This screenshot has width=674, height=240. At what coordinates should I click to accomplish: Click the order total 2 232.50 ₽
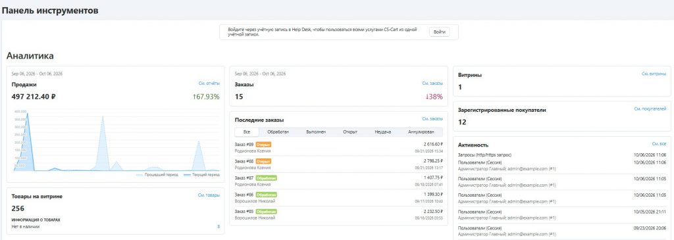coord(433,211)
